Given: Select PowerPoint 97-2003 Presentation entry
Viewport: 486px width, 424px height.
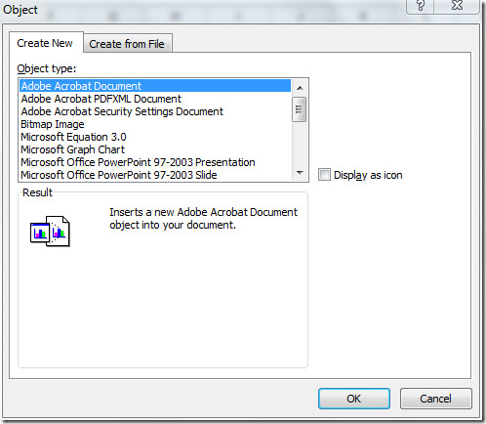Looking at the screenshot, I should [x=155, y=162].
